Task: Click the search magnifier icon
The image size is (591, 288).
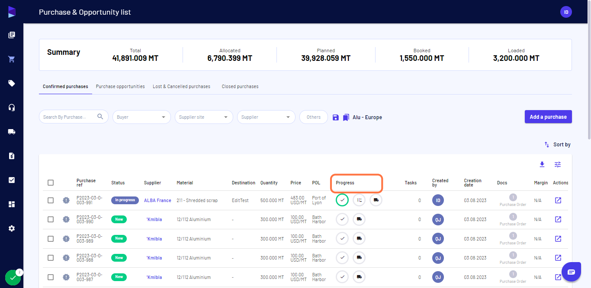Action: click(100, 117)
